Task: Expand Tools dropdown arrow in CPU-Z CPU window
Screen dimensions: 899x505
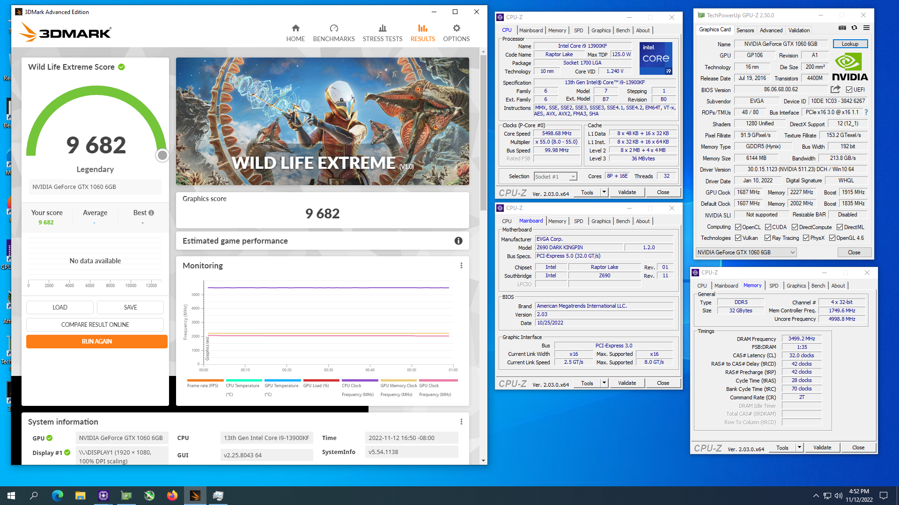Action: tap(604, 192)
